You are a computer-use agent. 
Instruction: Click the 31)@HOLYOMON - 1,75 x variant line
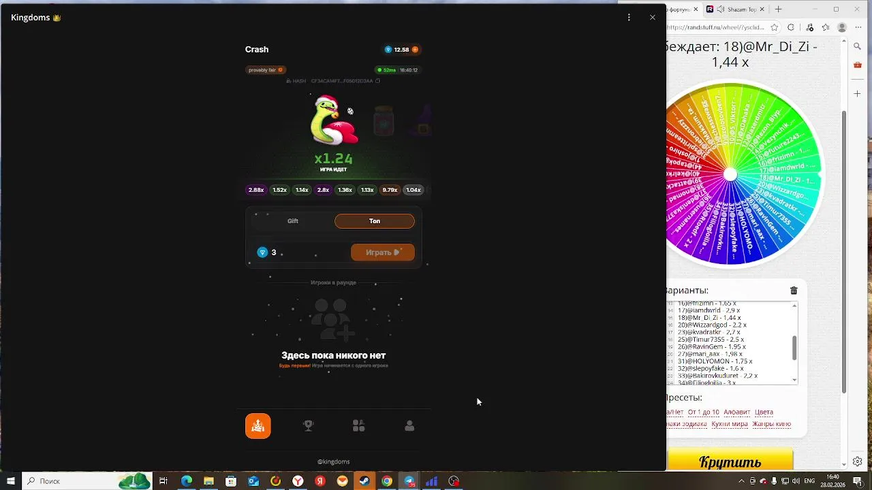coord(715,361)
